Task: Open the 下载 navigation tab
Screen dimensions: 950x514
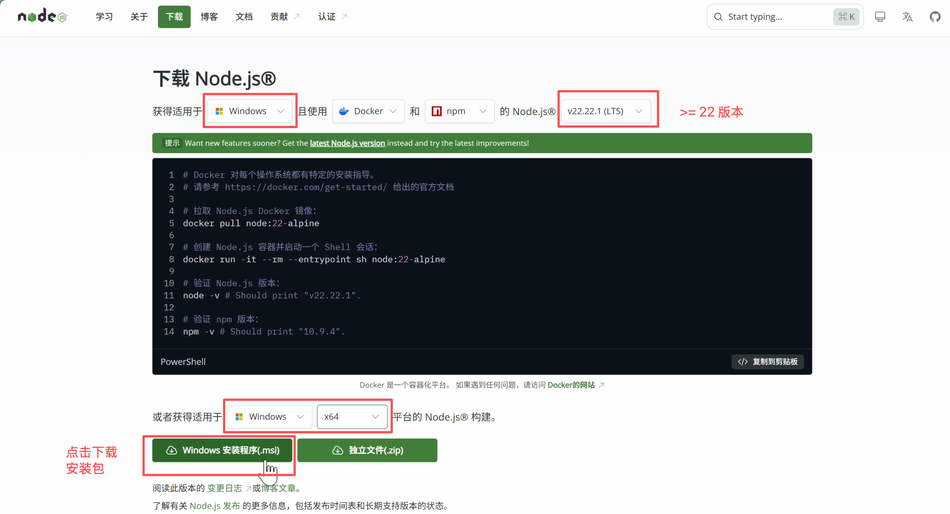Action: click(174, 17)
